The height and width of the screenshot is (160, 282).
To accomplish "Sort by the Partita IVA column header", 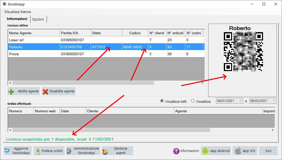I will point(75,33).
